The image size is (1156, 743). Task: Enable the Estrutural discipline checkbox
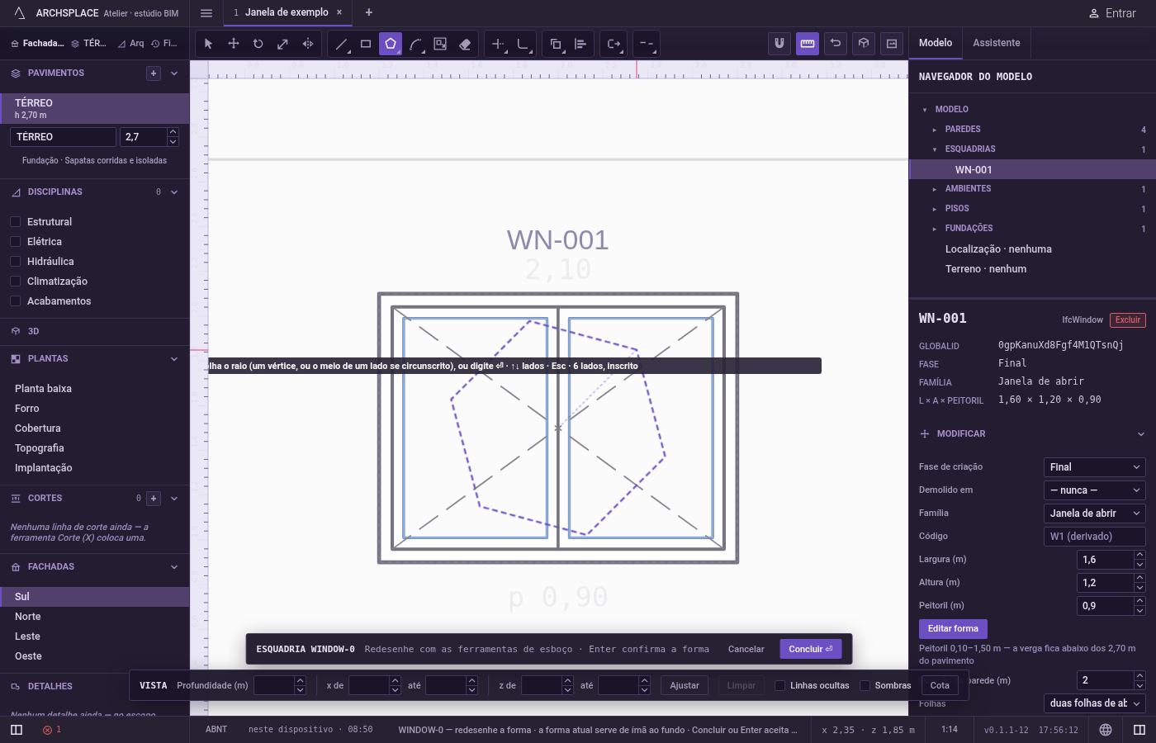point(15,222)
